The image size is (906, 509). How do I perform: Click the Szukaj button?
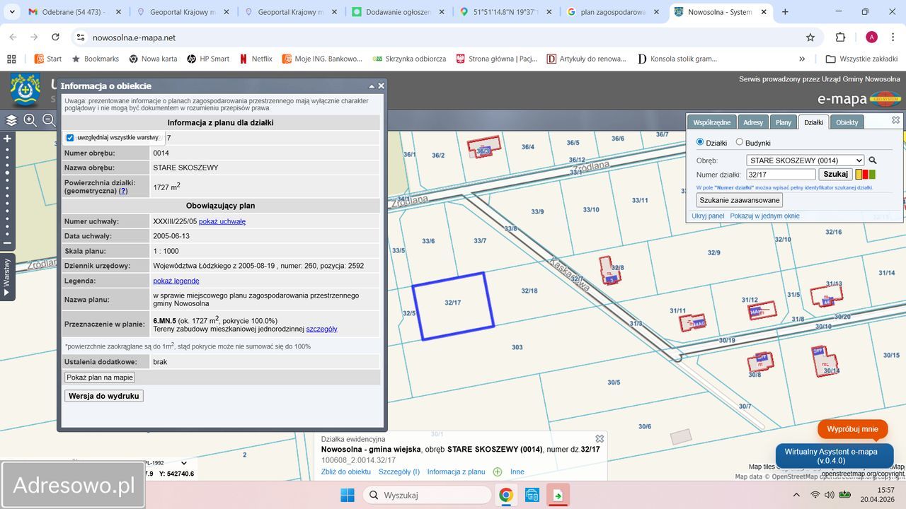[x=835, y=174]
